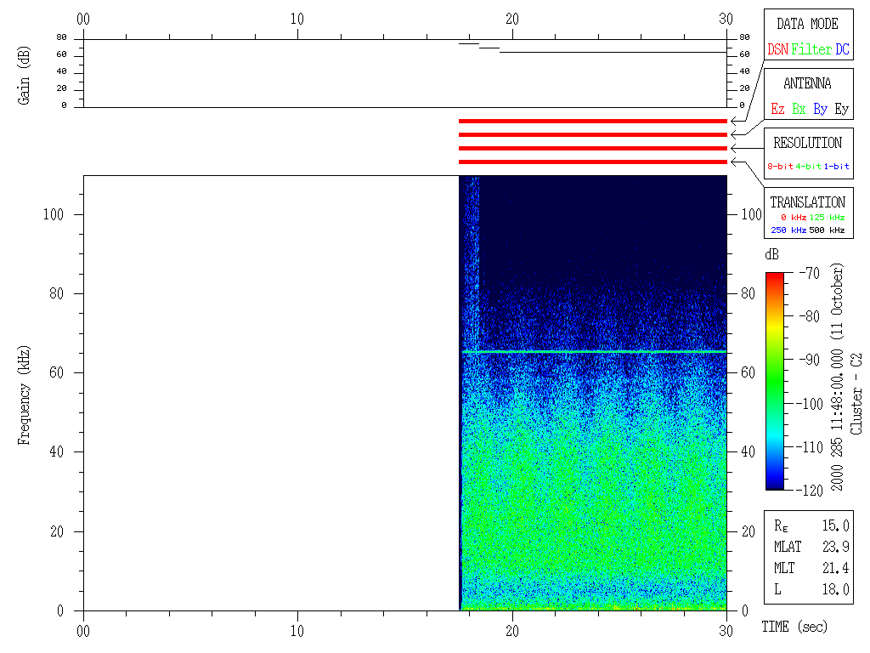Select the 8-bit resolution label
Screen dimensions: 870x653
click(x=780, y=167)
